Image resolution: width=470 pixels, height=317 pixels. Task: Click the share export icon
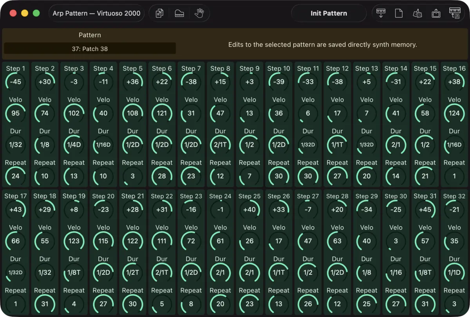(x=436, y=13)
